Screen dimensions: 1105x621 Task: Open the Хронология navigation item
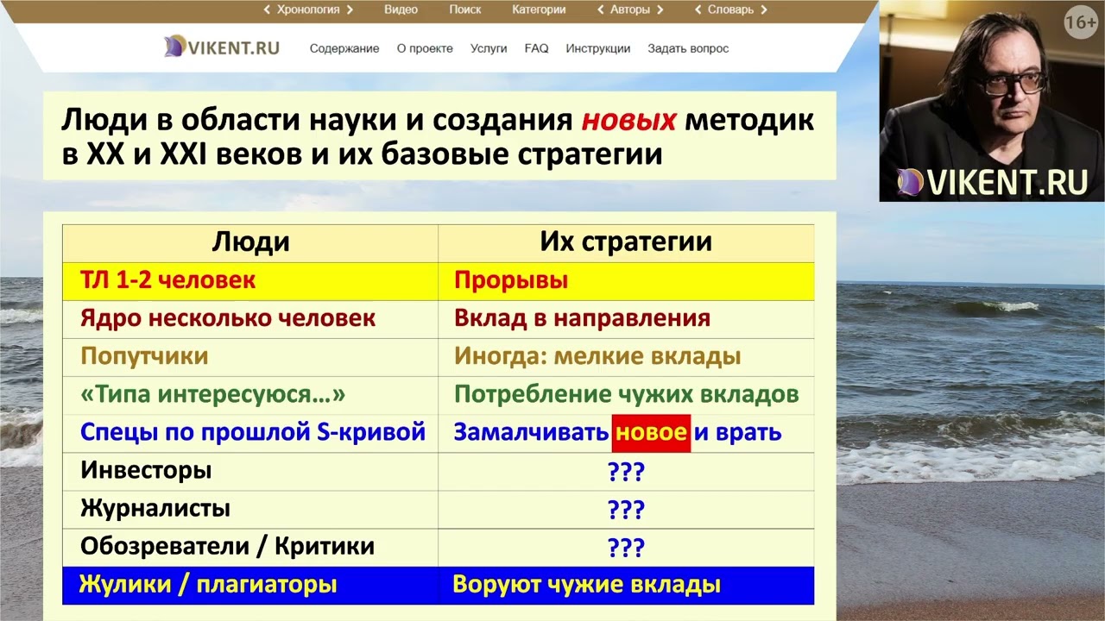[308, 10]
